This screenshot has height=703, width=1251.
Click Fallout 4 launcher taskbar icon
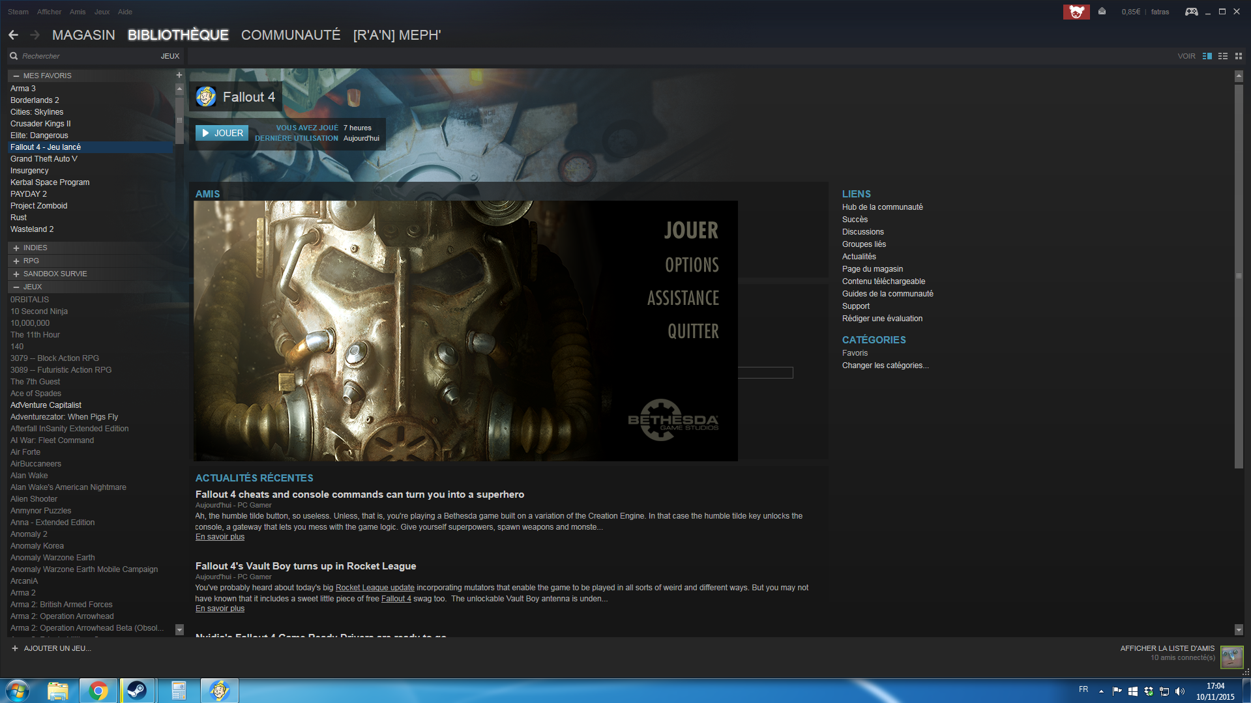click(220, 691)
